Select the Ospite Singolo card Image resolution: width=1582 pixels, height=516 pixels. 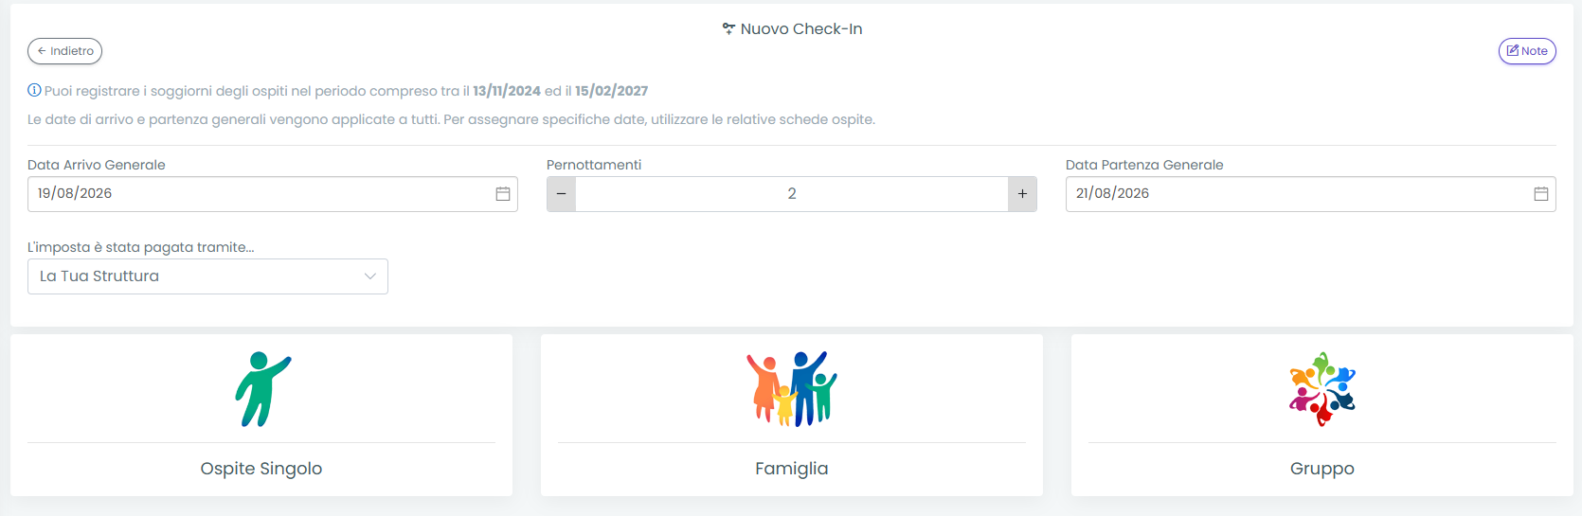[x=261, y=415]
